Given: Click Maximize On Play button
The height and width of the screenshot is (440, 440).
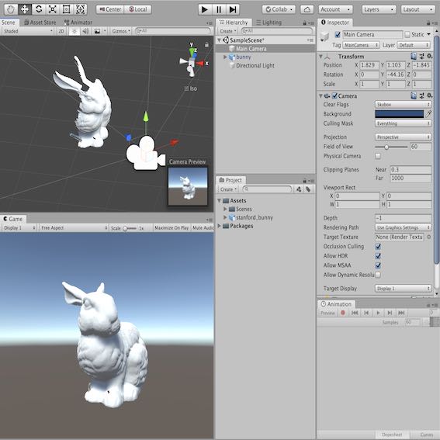Looking at the screenshot, I should (171, 228).
